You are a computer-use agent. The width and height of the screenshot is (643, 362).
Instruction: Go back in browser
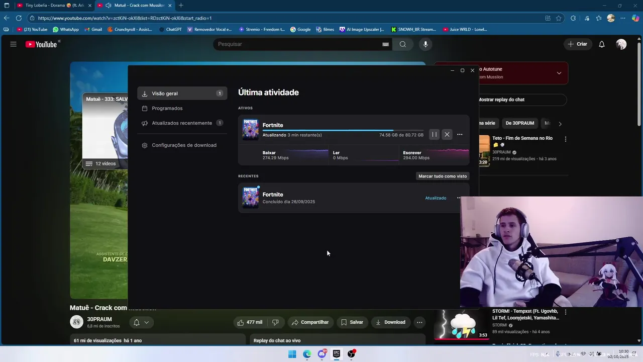[x=7, y=18]
